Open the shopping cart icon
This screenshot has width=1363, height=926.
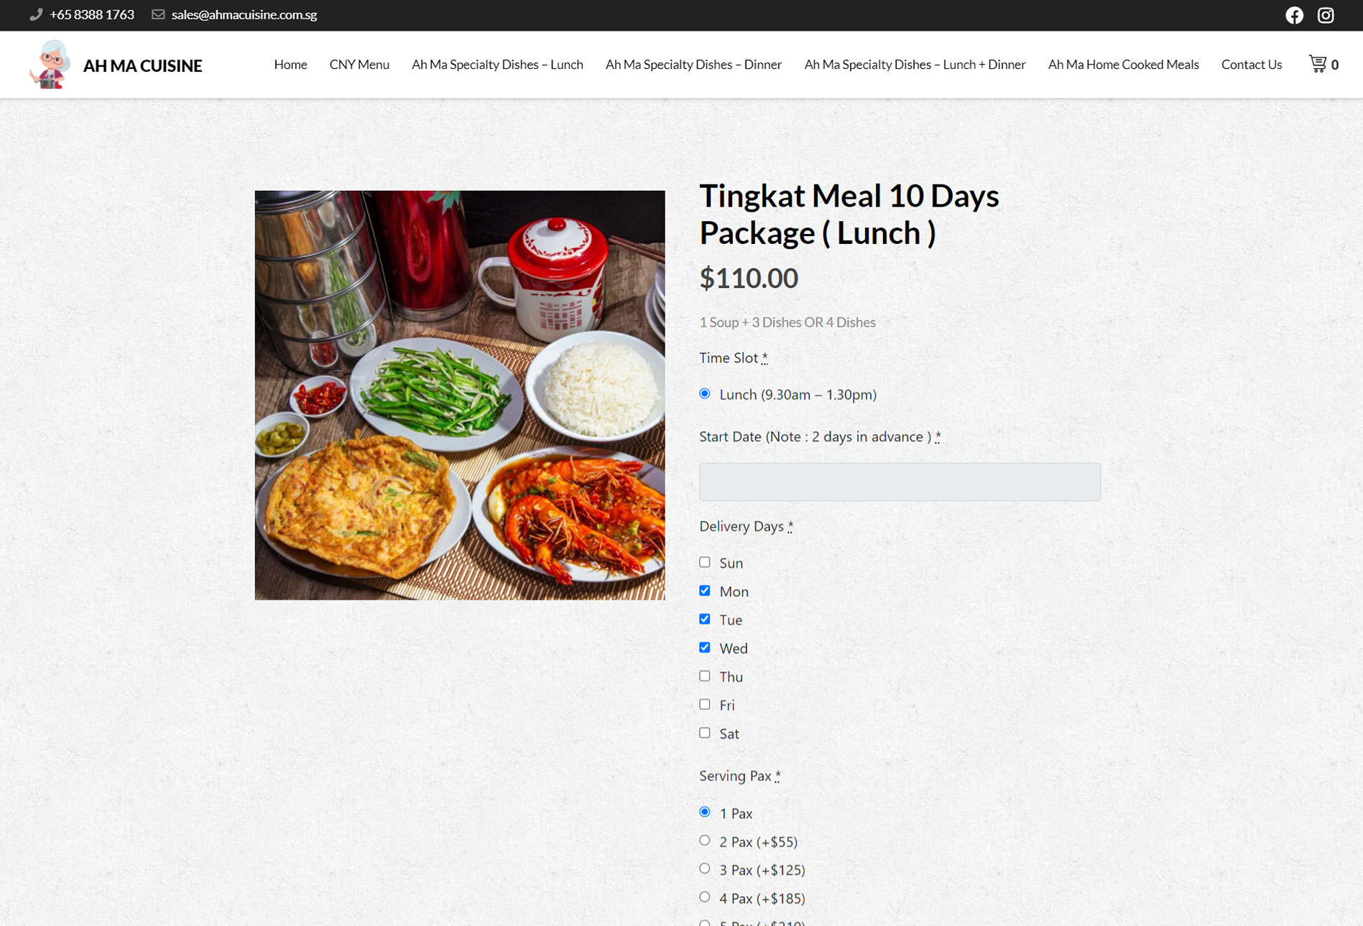1318,64
